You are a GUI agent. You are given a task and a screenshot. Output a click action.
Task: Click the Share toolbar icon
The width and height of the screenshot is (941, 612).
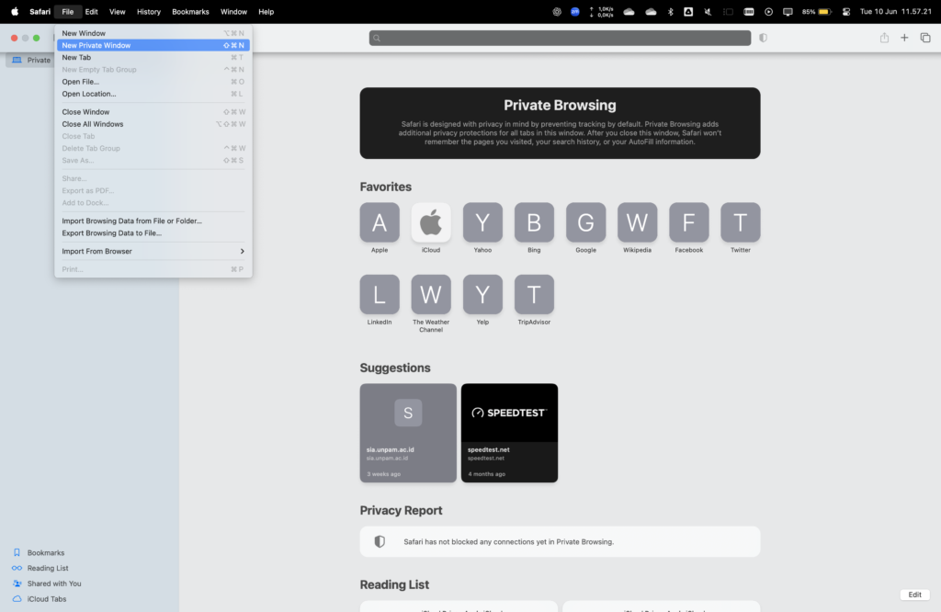pos(884,38)
